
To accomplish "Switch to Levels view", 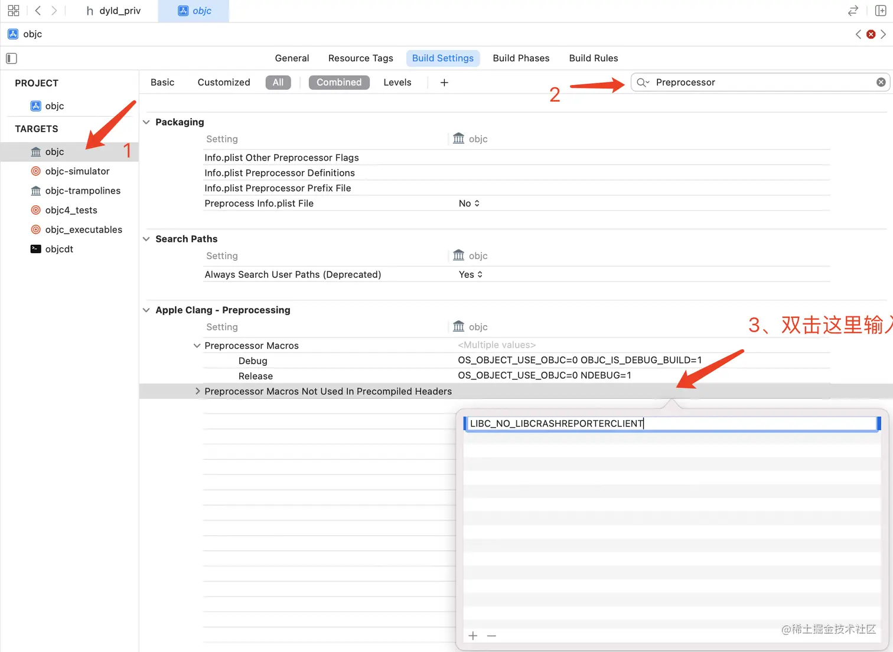I will tap(397, 82).
